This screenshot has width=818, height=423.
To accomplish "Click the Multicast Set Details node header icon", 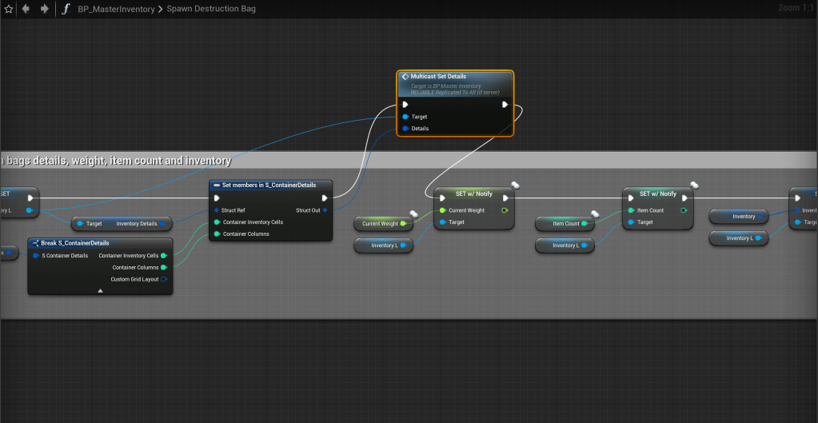I will tap(405, 77).
